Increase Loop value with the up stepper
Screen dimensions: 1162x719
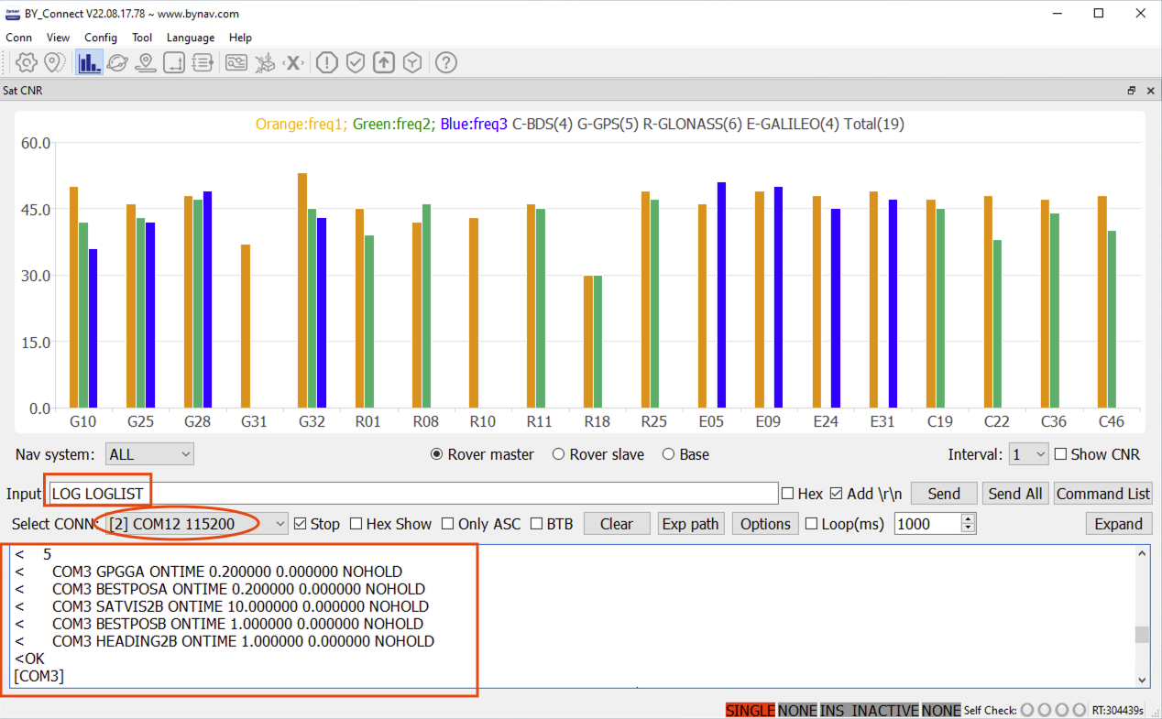pyautogui.click(x=967, y=518)
